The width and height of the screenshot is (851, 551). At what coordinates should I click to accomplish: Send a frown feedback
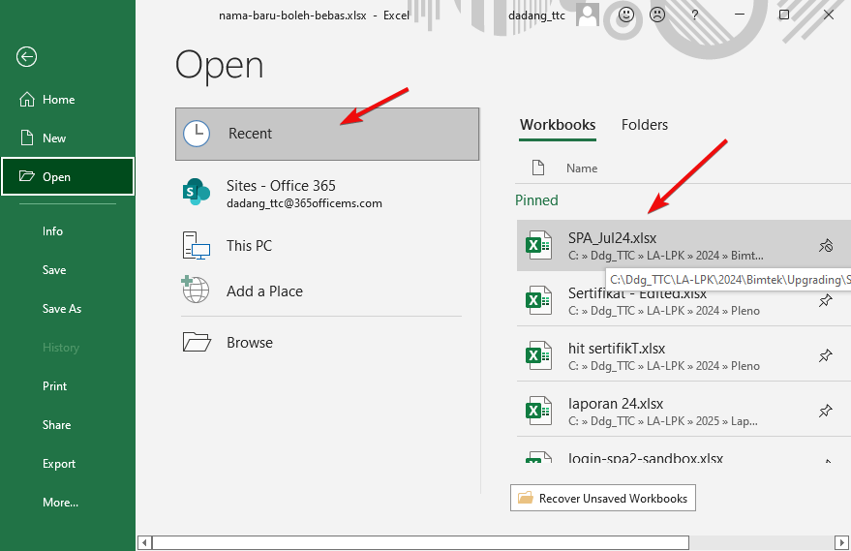657,15
